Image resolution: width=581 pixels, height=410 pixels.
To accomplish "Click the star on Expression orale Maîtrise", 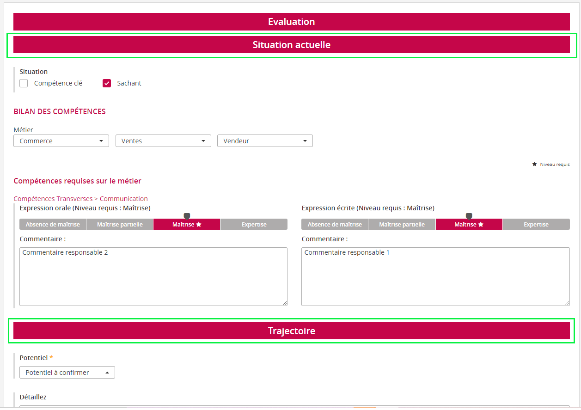I will click(199, 224).
